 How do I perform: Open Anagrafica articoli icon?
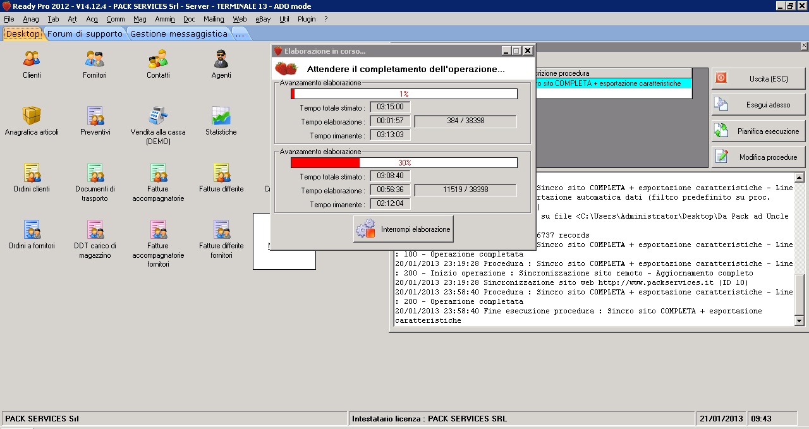tap(32, 121)
